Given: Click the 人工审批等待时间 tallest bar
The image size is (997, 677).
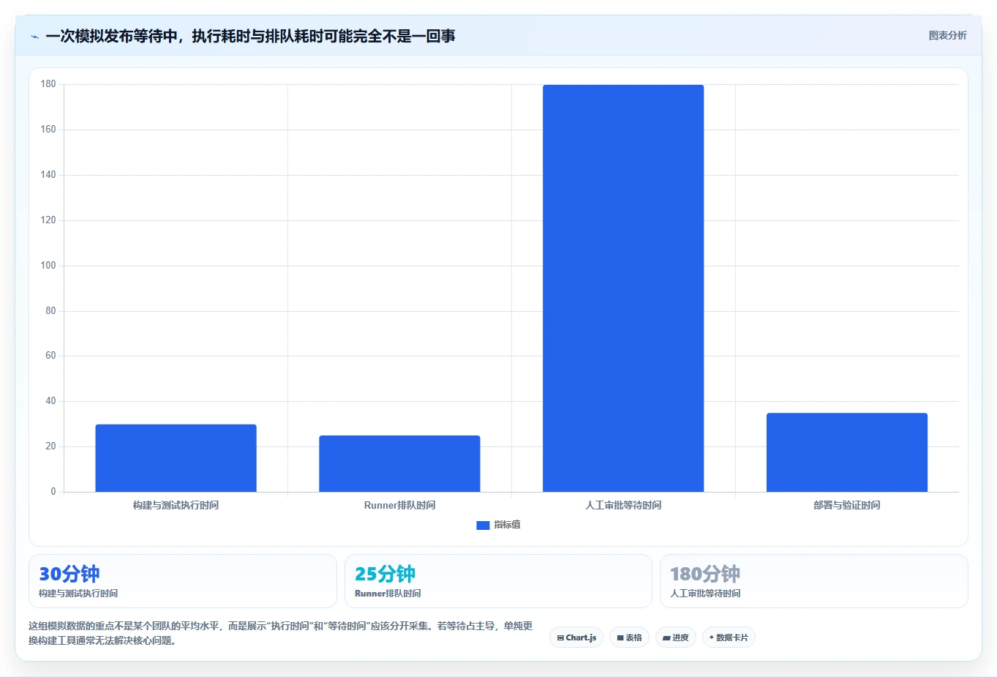Looking at the screenshot, I should tap(623, 288).
